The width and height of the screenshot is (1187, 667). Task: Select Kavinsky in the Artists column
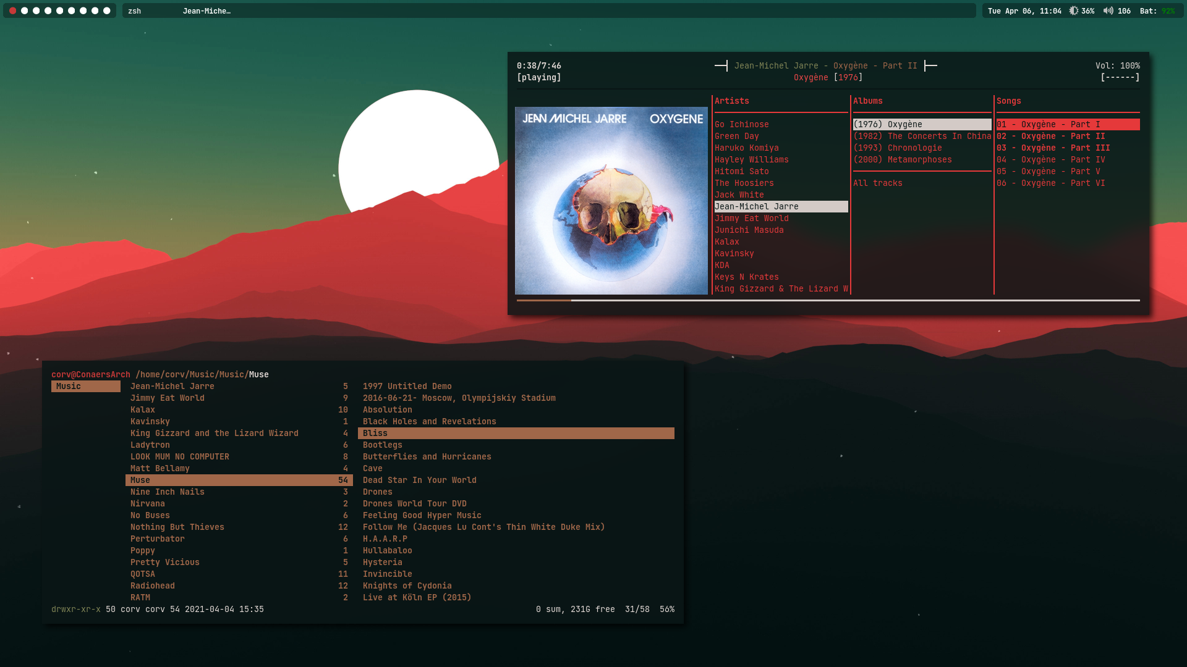click(734, 253)
